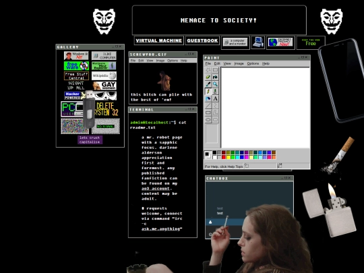Follow the ask.me.anything link in terminal
364x273 pixels.
tap(160, 229)
